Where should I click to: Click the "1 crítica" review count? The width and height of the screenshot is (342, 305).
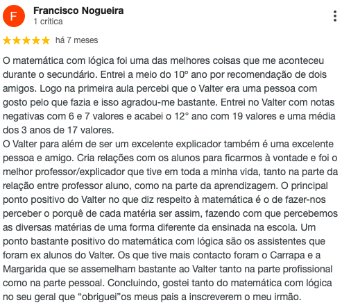(x=48, y=22)
